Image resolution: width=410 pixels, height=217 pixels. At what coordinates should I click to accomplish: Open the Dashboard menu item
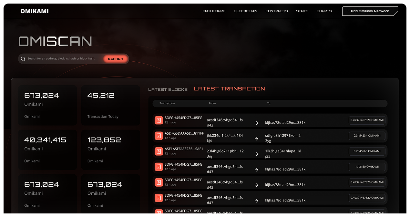(214, 11)
